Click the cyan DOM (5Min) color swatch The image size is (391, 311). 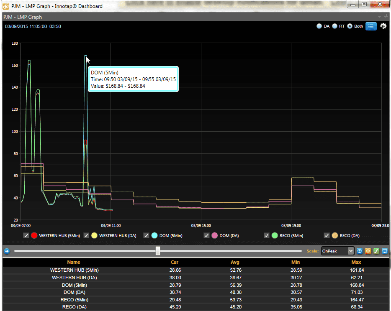pyautogui.click(x=154, y=235)
